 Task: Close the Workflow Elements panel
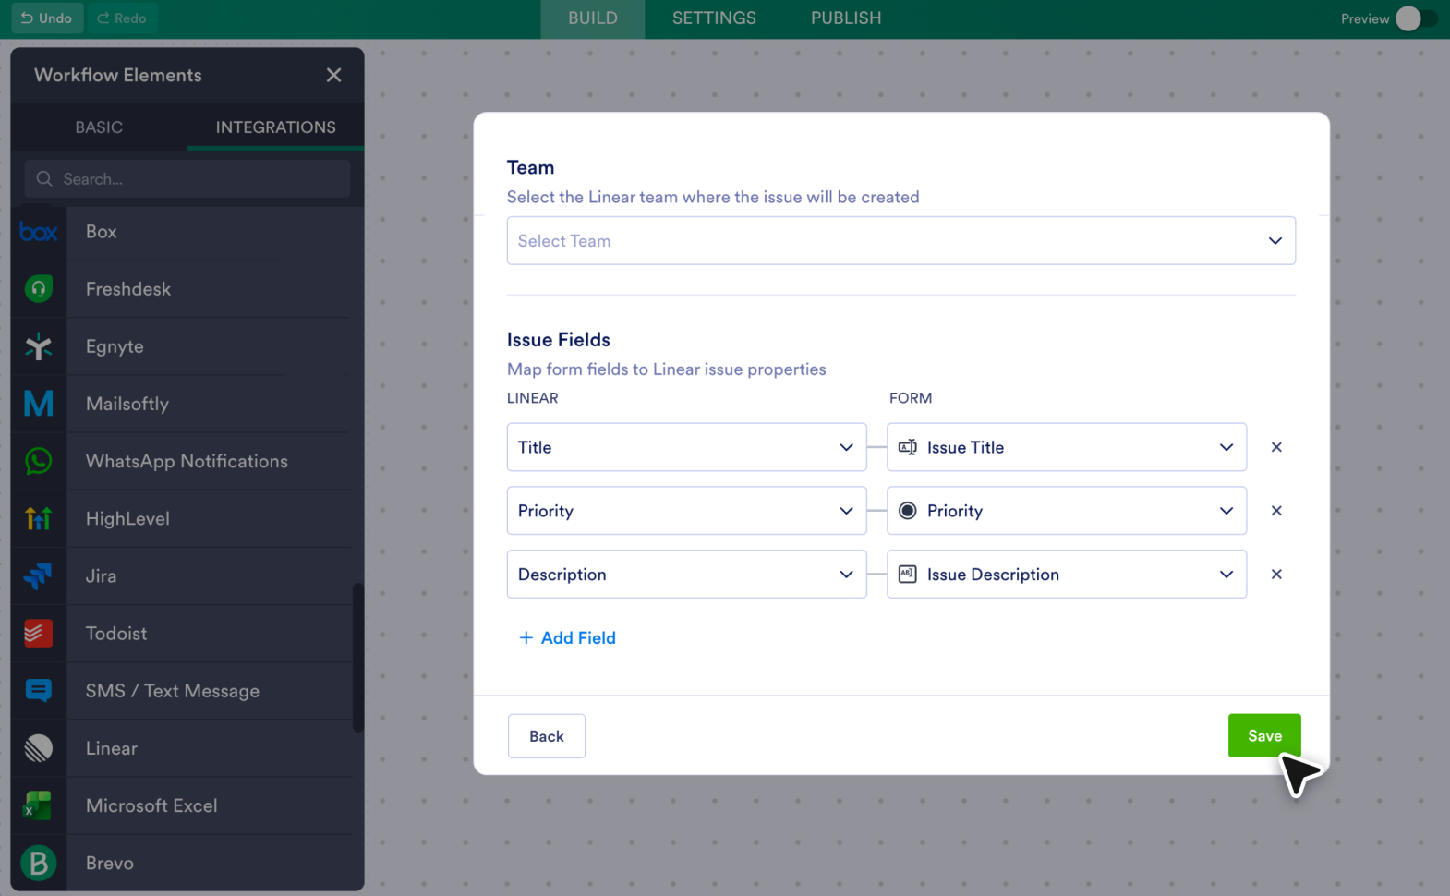[333, 75]
